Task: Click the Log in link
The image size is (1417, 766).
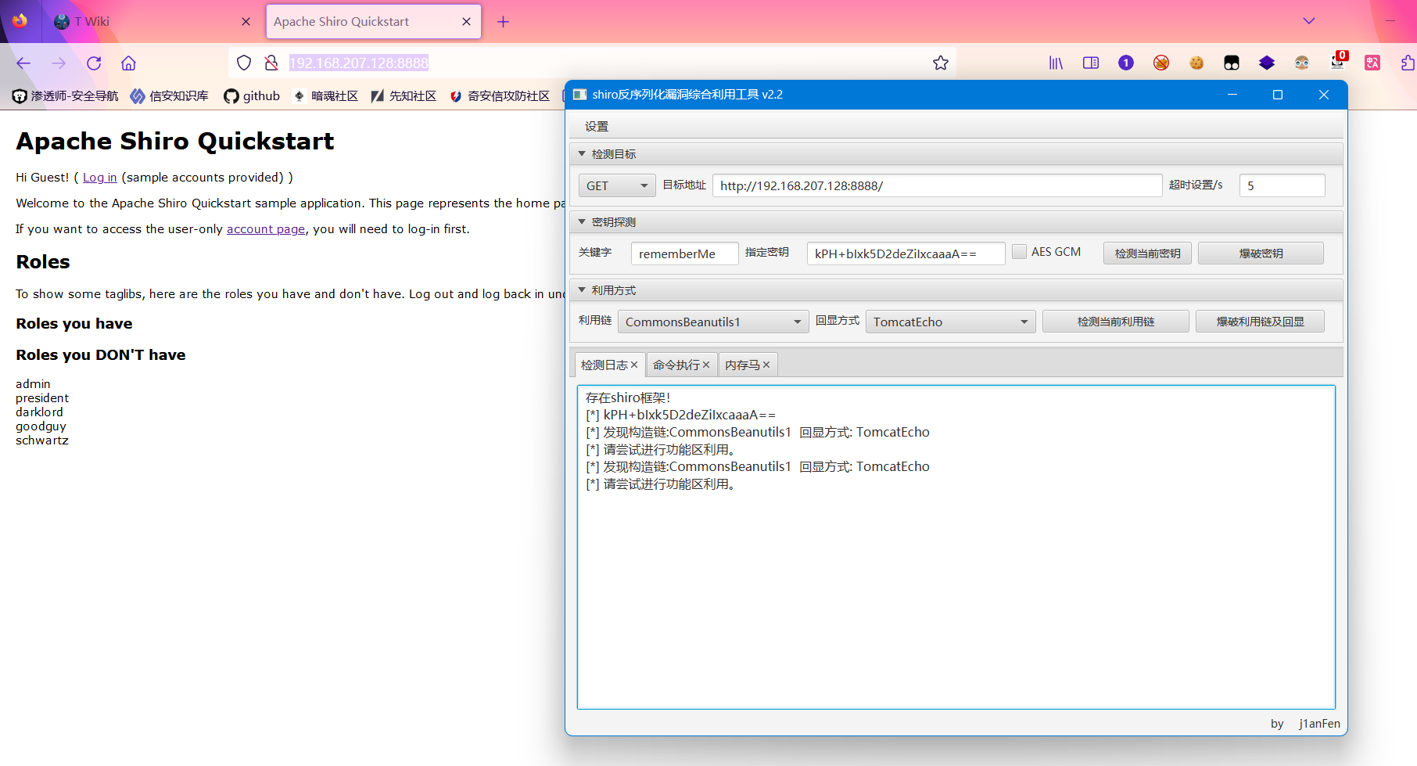Action: point(100,178)
